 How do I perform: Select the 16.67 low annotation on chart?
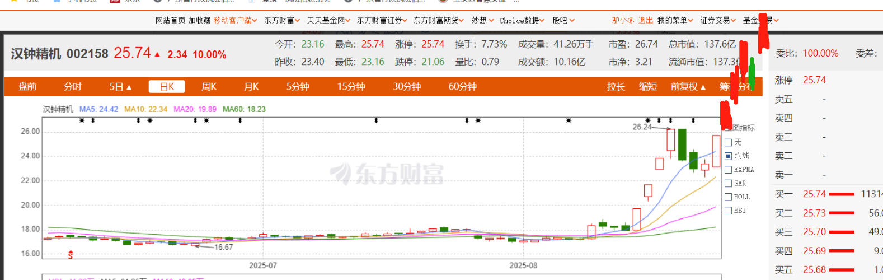click(223, 247)
